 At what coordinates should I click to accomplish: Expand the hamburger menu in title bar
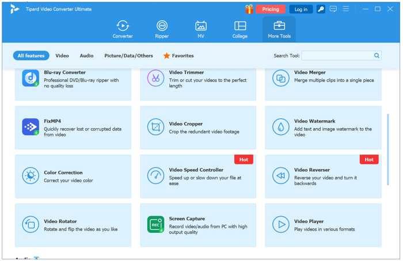[x=346, y=9]
